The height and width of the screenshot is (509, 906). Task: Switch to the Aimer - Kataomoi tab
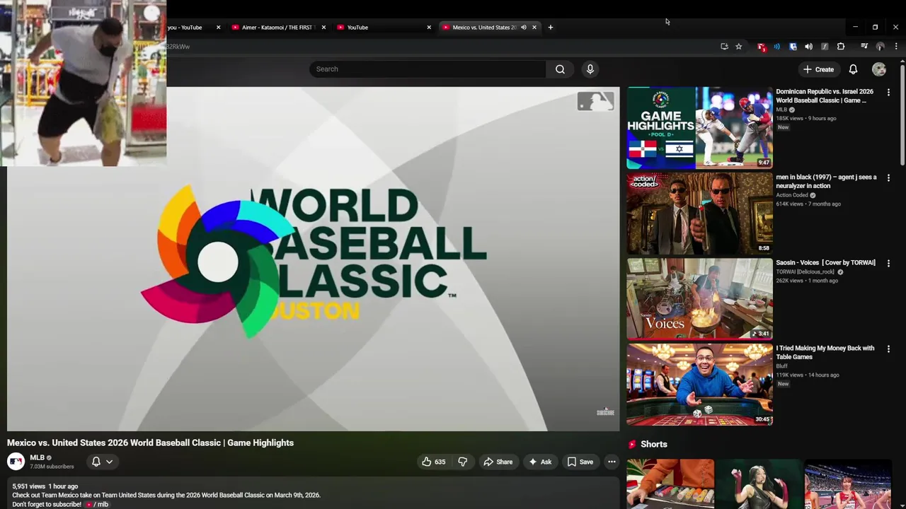coord(277,28)
